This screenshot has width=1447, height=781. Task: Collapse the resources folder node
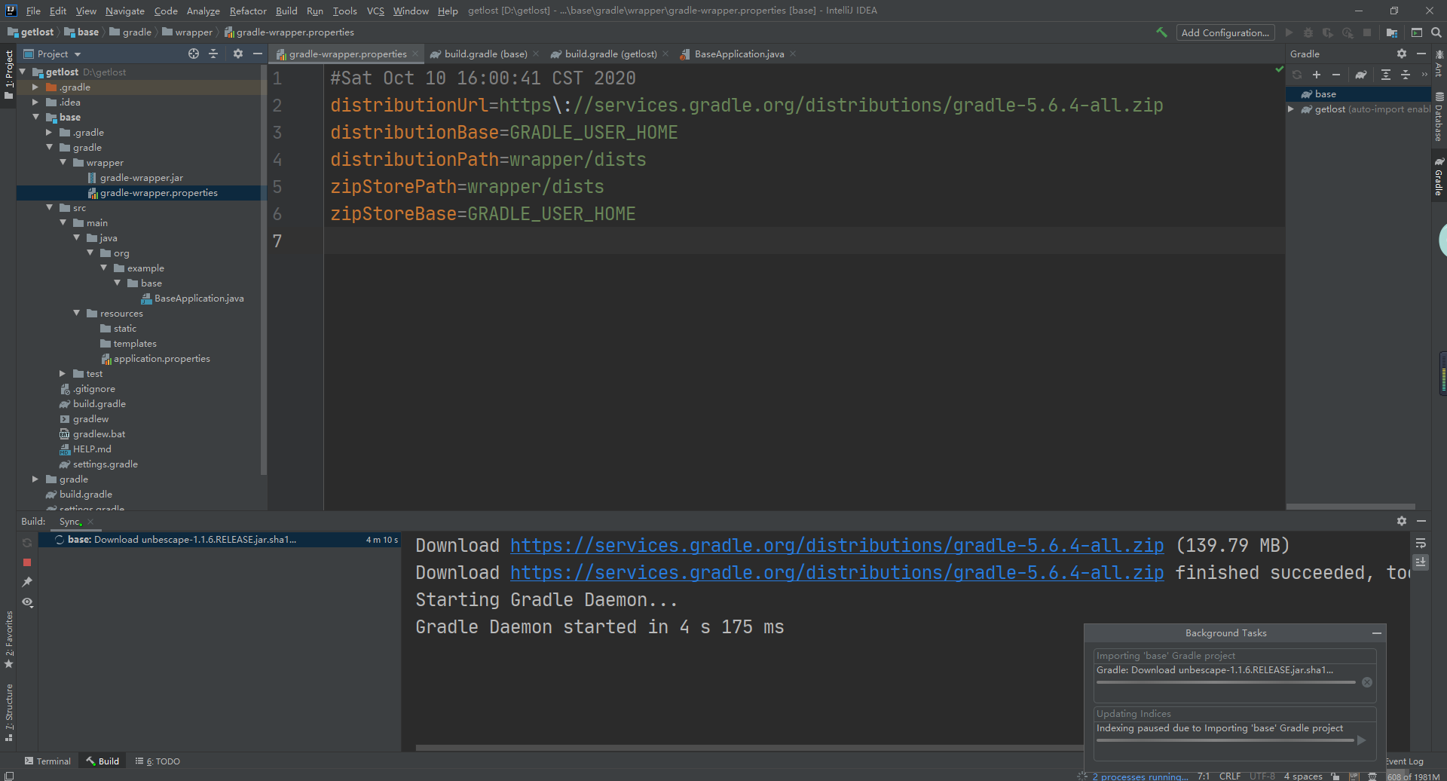tap(76, 313)
